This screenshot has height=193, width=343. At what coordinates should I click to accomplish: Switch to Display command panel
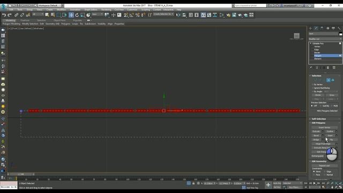tap(333, 28)
